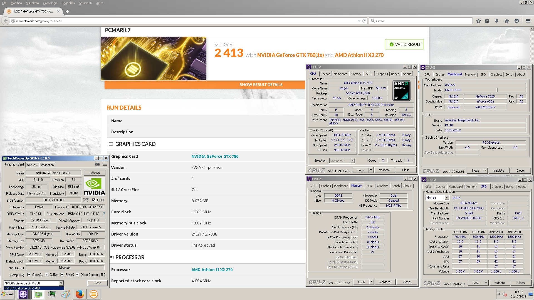Open the NVIDIA GeForce GTX 780 graphics card link
Image resolution: width=534 pixels, height=300 pixels.
pyautogui.click(x=215, y=156)
